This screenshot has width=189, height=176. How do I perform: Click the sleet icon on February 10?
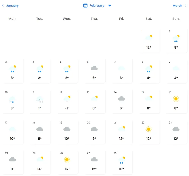coord(12,100)
